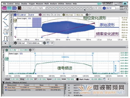Click the waveform memory overview bar
Screen dimensions: 130x98
pos(69,8)
